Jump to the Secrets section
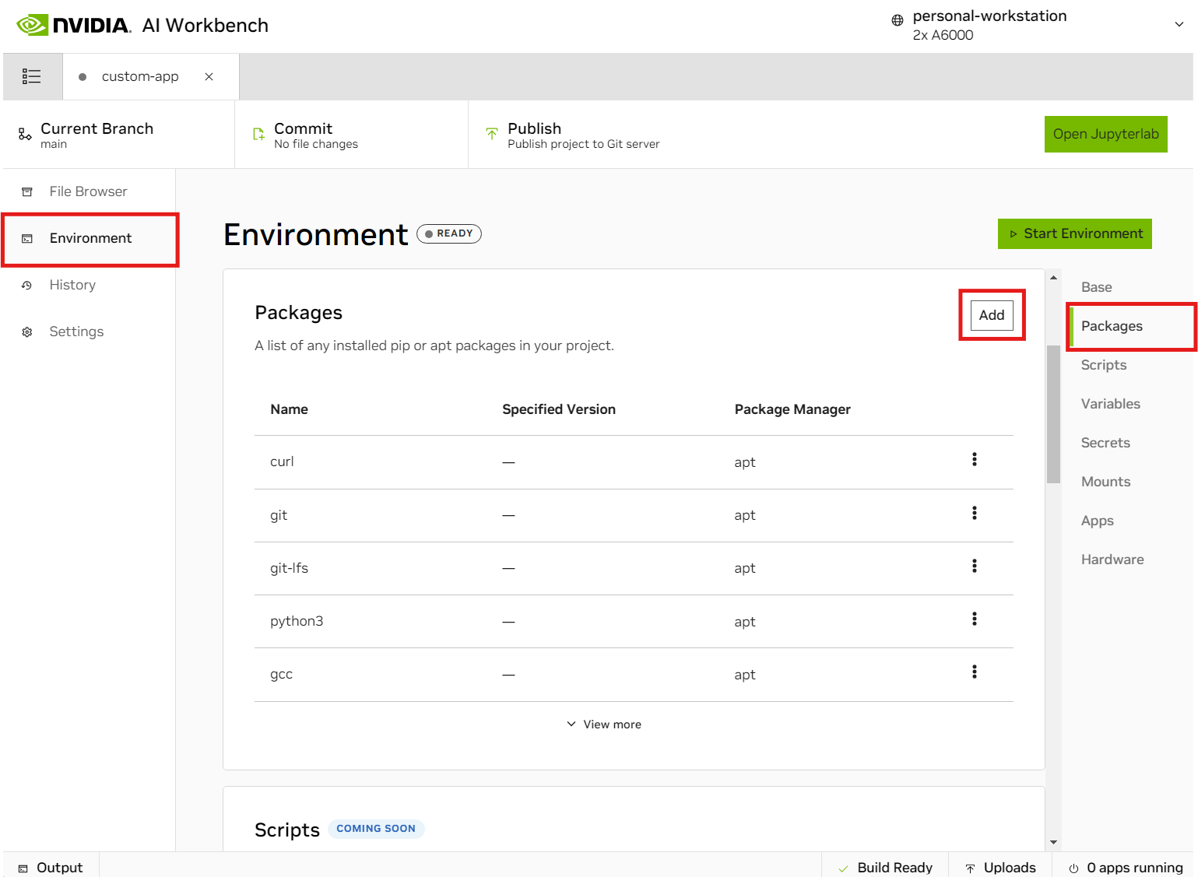 (x=1105, y=443)
